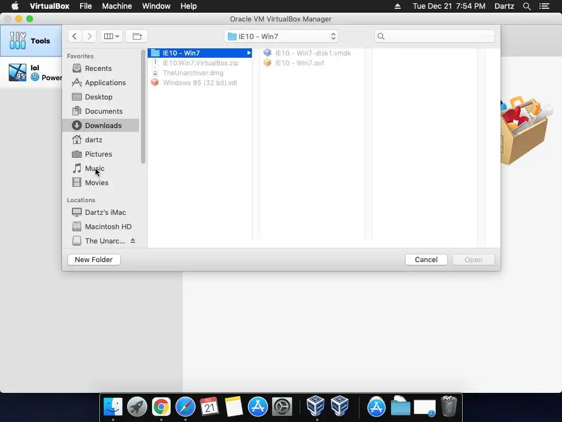
Task: Click the new folder toolbar icon
Action: [137, 36]
